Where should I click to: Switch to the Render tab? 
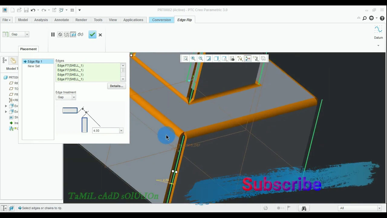(x=81, y=20)
